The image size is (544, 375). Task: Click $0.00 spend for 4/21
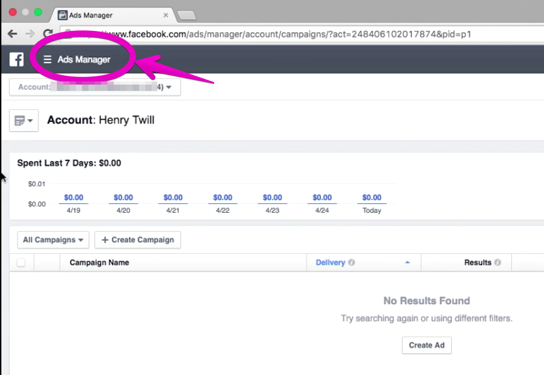click(x=172, y=198)
